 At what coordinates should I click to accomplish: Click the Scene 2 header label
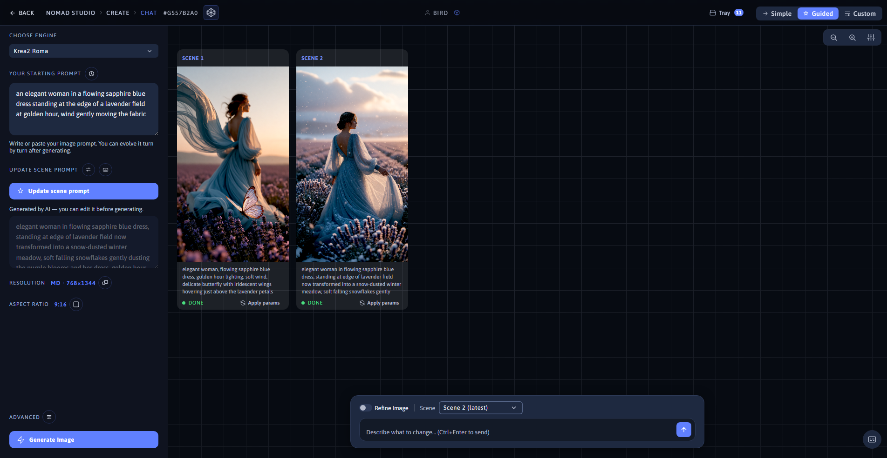312,58
